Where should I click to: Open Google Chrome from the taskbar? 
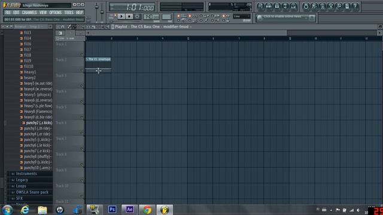[147, 210]
